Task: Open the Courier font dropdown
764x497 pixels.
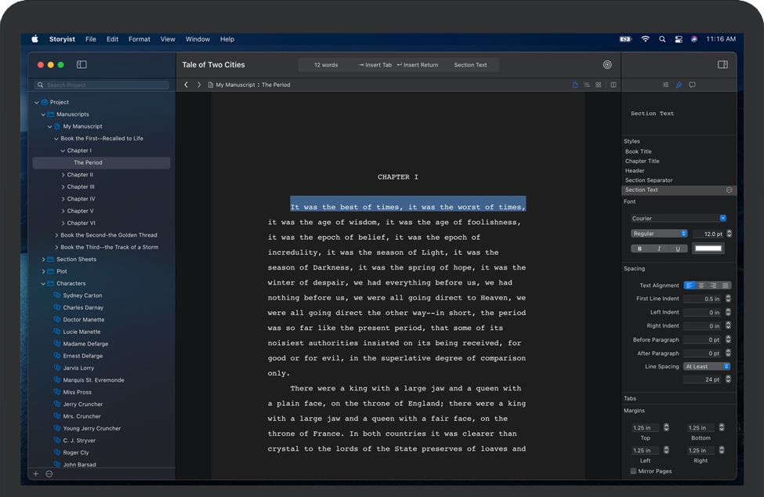Action: click(x=679, y=218)
